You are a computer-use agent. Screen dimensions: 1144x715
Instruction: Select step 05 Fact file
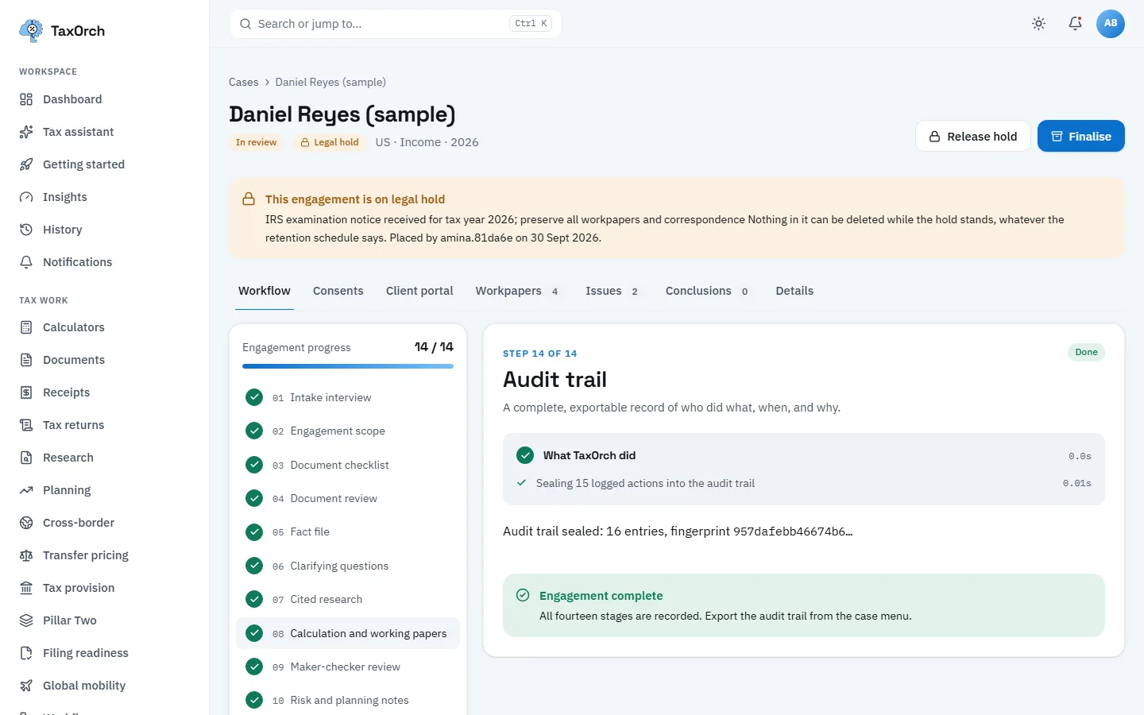(348, 531)
